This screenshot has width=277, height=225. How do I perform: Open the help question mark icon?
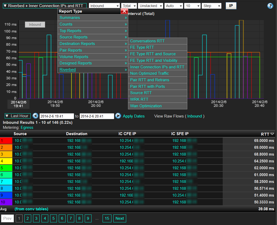[x=270, y=6]
